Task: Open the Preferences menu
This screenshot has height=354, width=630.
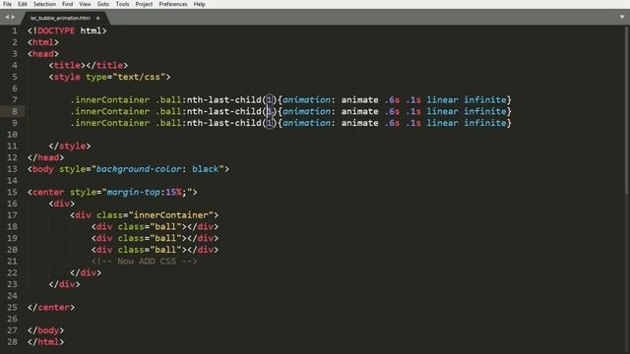Action: [x=173, y=4]
